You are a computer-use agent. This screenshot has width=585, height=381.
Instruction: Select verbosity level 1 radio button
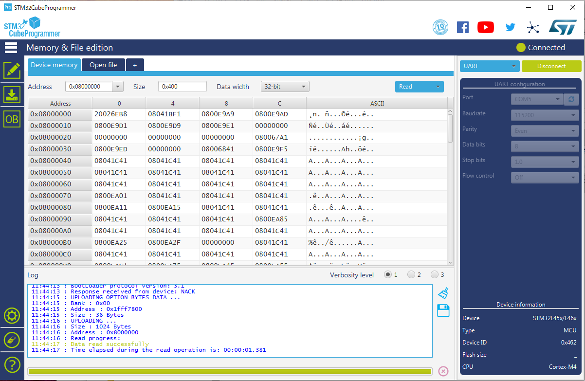(x=388, y=275)
